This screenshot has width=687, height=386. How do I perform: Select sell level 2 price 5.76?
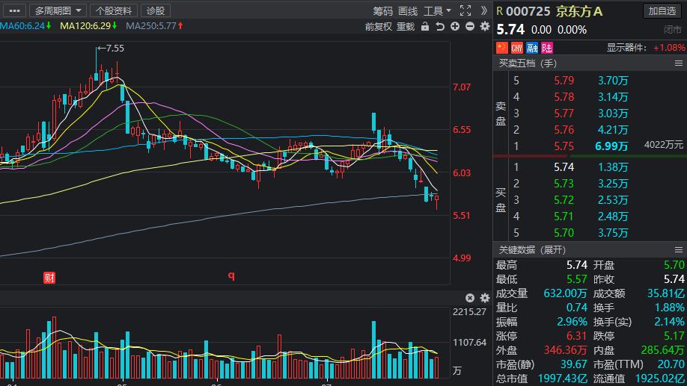tap(564, 130)
